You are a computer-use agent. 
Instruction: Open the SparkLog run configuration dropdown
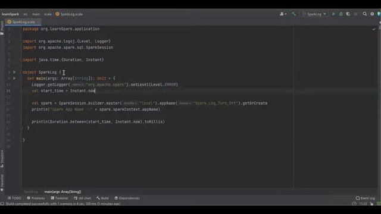(x=314, y=14)
